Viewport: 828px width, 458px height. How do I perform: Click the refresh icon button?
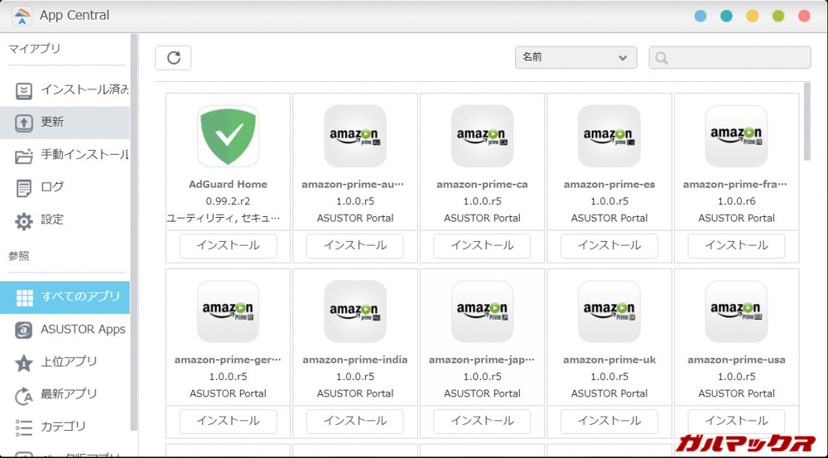coord(173,57)
